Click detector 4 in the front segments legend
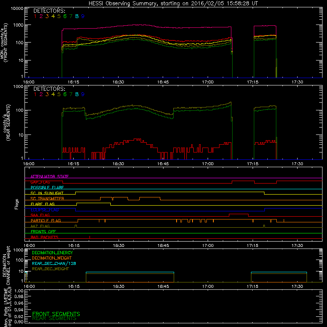Image resolution: width=327 pixels, height=327 pixels. 53,16
